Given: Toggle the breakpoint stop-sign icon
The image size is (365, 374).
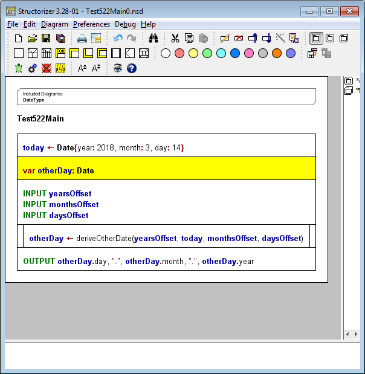Looking at the screenshot, I should pos(47,68).
